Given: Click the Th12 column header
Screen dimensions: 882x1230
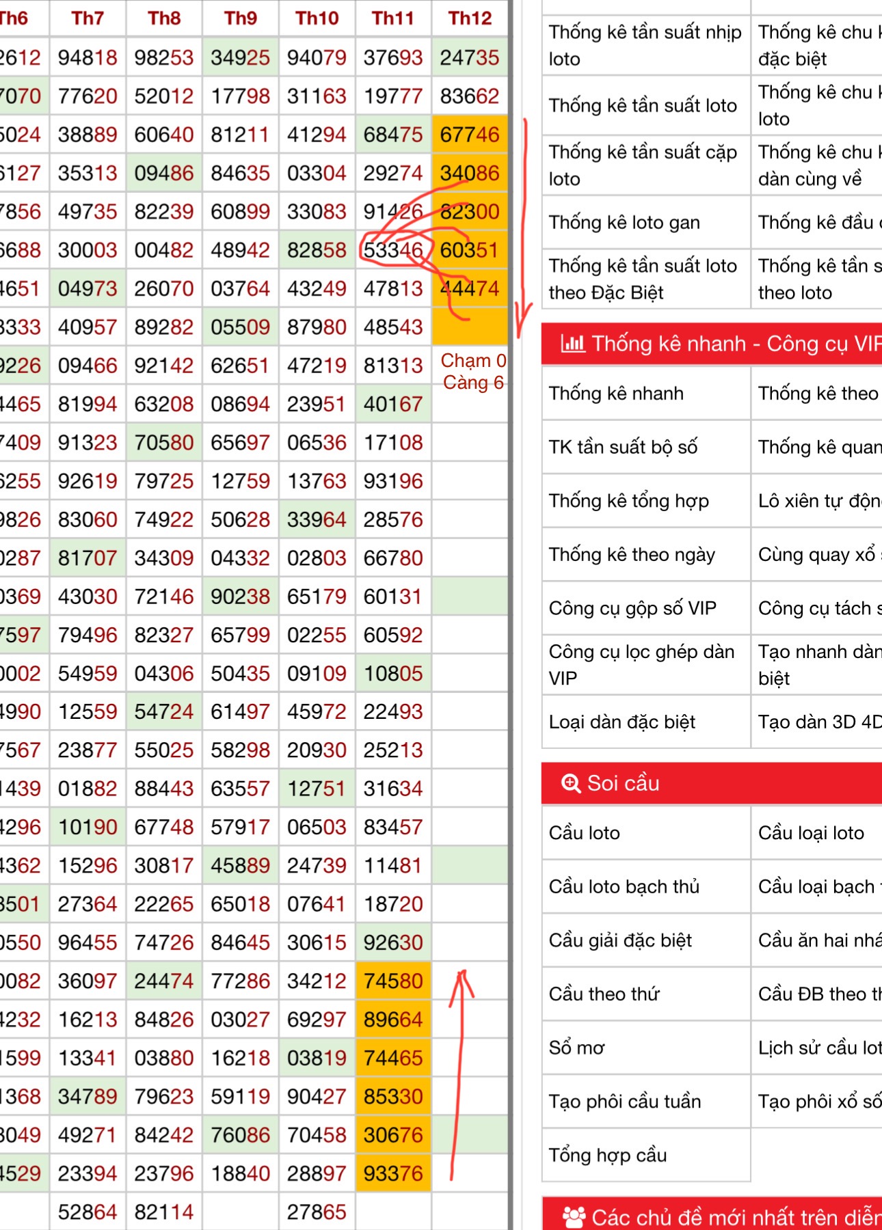Looking at the screenshot, I should [470, 18].
